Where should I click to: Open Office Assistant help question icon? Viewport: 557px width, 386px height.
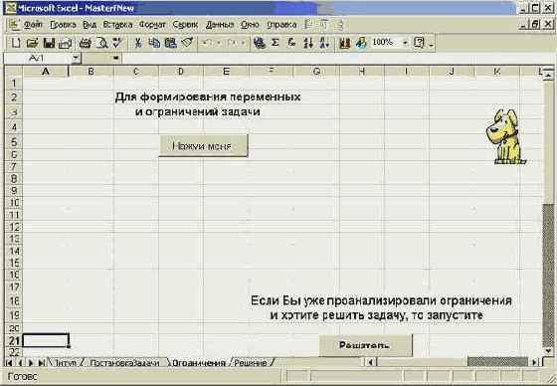419,44
